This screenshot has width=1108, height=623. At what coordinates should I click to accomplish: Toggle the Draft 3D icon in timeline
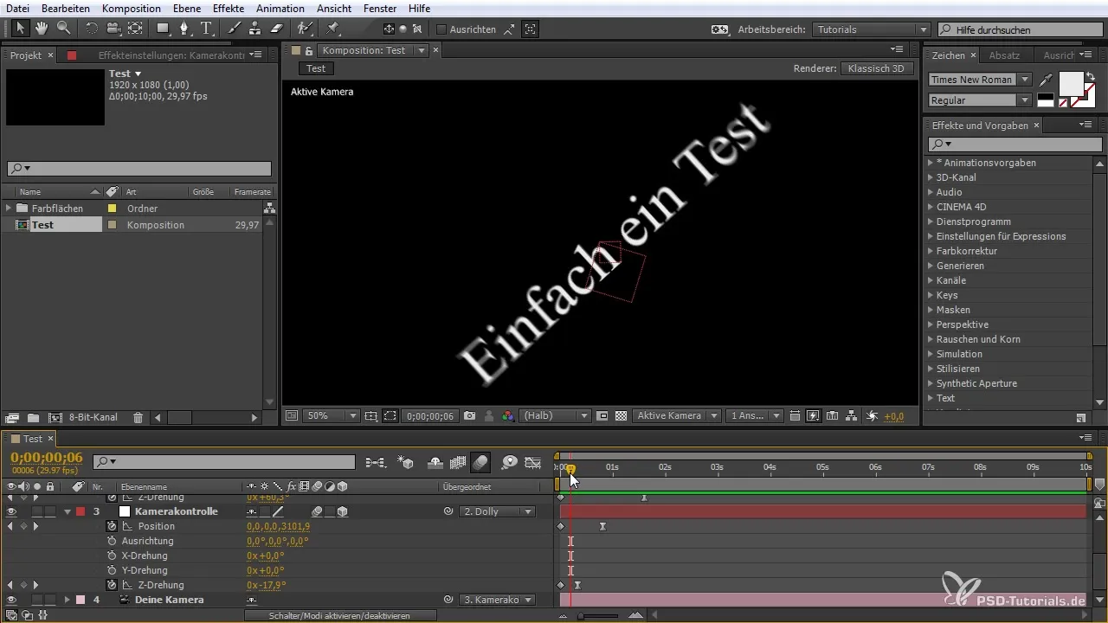coord(406,462)
